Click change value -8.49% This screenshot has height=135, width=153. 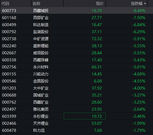pos(139,11)
